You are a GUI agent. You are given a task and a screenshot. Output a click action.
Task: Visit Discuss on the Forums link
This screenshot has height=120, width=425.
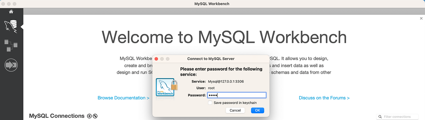324,98
